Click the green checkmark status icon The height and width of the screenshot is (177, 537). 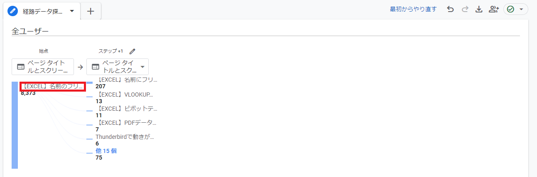click(x=511, y=9)
